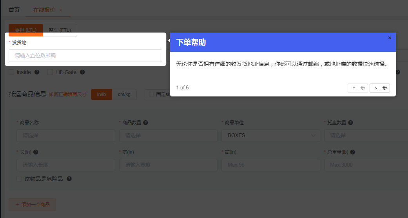Open the 商品数量 select dropdown
This screenshot has height=218, width=408.
168,136
